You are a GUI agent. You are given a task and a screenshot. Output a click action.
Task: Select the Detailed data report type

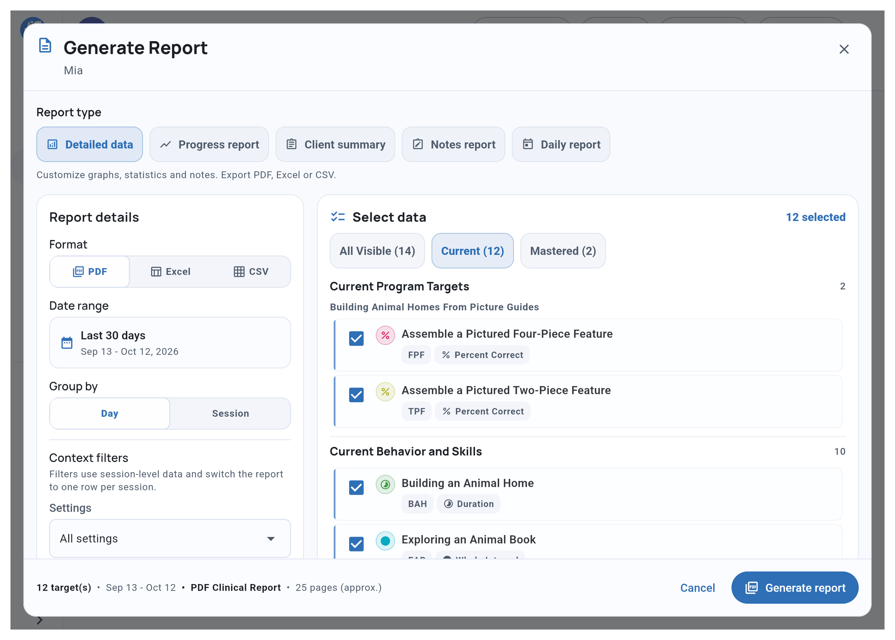(x=90, y=145)
